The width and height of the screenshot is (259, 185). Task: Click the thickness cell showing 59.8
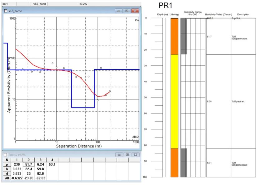point(41,169)
